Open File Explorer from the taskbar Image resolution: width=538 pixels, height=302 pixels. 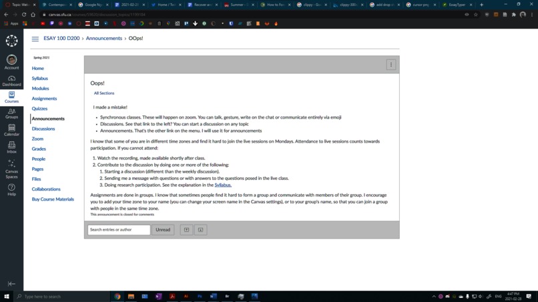[131, 297]
